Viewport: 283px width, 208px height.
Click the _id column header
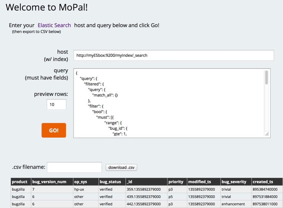(146, 182)
